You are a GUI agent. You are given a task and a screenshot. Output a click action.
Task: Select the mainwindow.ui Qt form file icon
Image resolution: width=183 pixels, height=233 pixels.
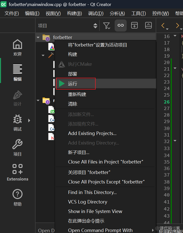51,109
